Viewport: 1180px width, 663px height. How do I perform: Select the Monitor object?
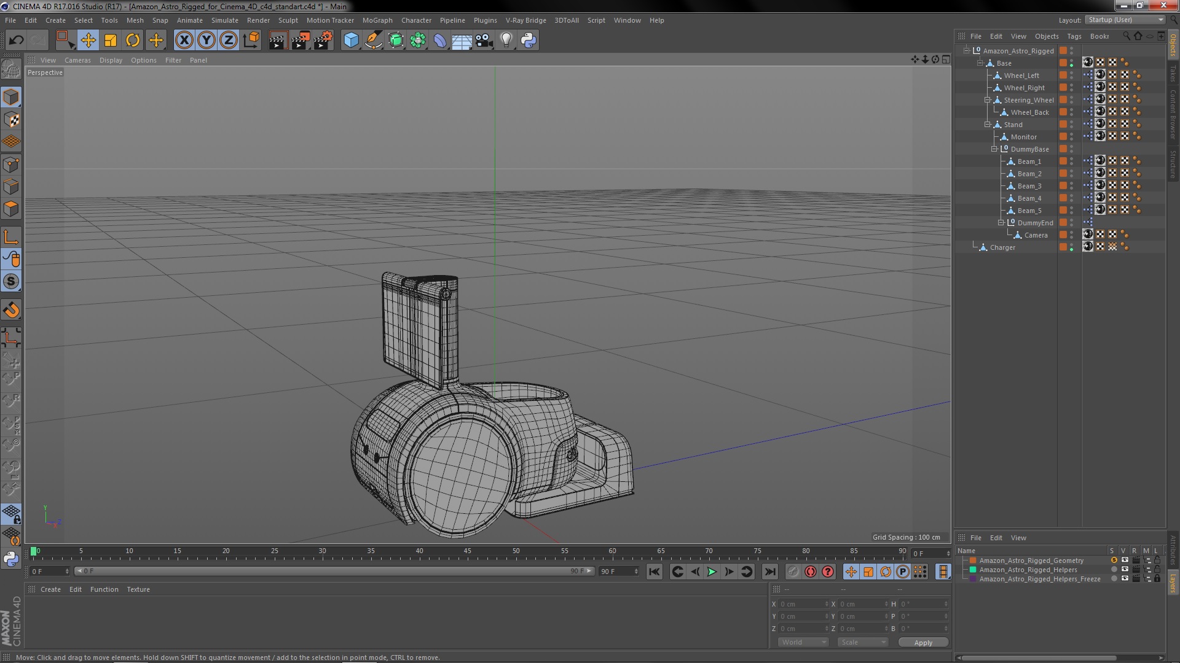1023,137
